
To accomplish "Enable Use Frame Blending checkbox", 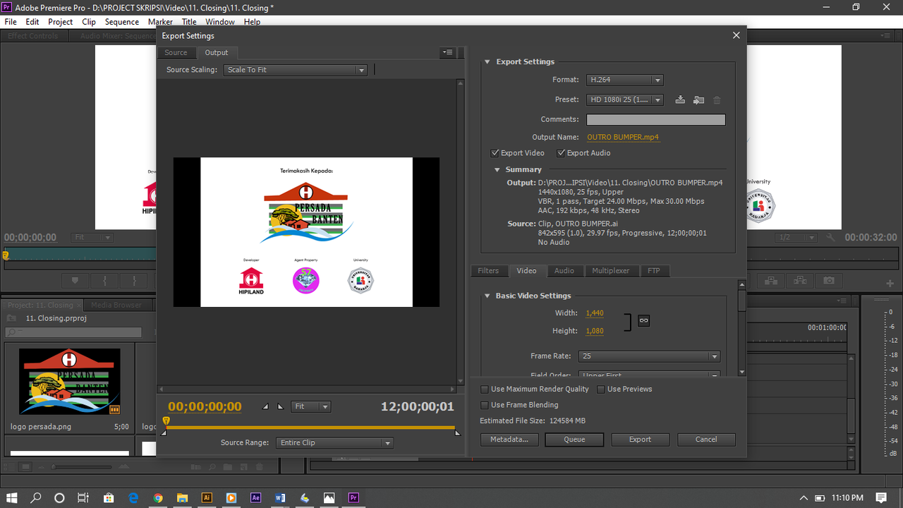I will [485, 405].
